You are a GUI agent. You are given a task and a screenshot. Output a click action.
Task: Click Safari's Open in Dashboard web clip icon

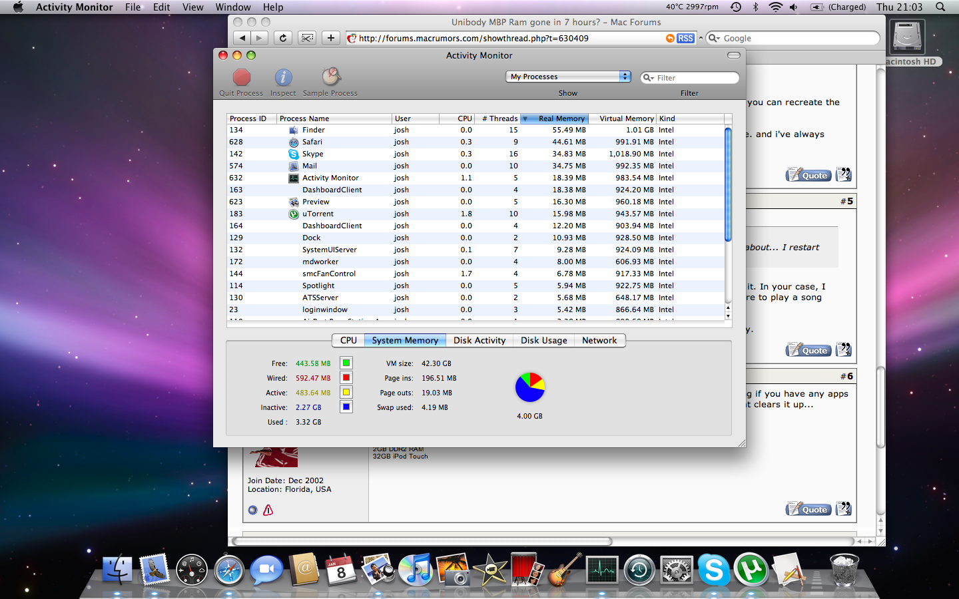tap(307, 38)
